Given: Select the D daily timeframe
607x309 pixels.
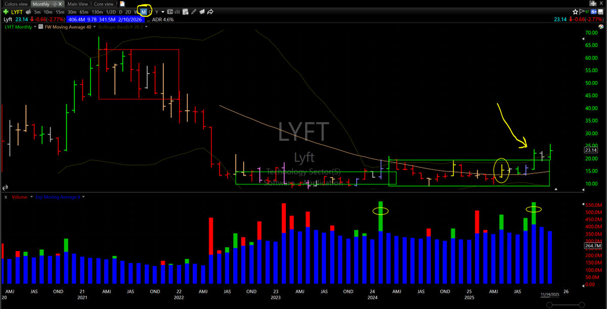Looking at the screenshot, I should (x=121, y=12).
